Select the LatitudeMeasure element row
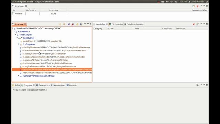 tap(47, 63)
